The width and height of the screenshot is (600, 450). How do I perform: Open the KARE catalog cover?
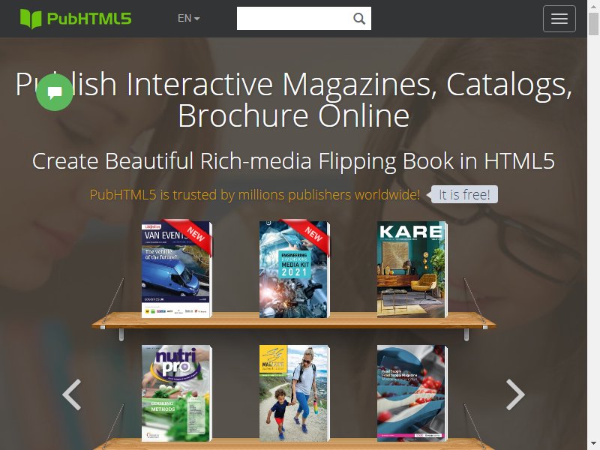click(412, 269)
